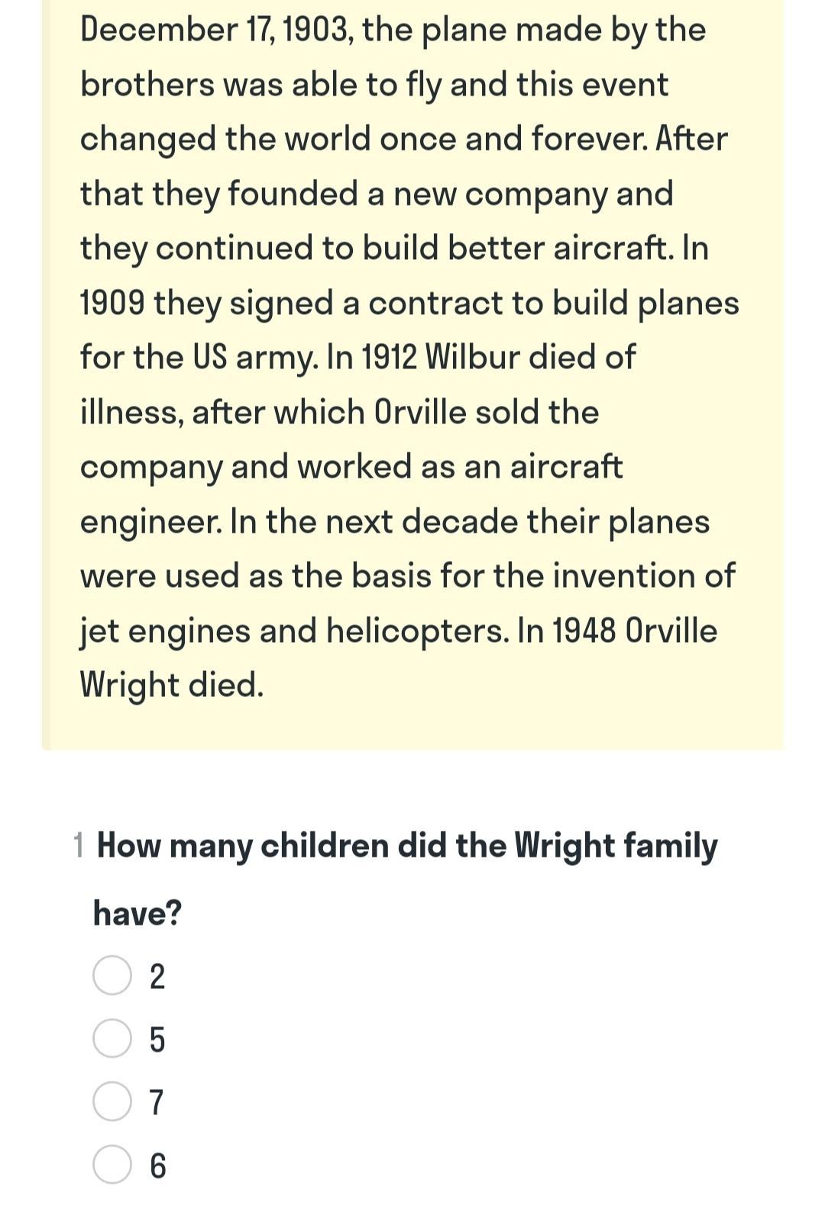The image size is (825, 1219).
Task: Pick the radio button for answer 6
Action: (x=112, y=1164)
